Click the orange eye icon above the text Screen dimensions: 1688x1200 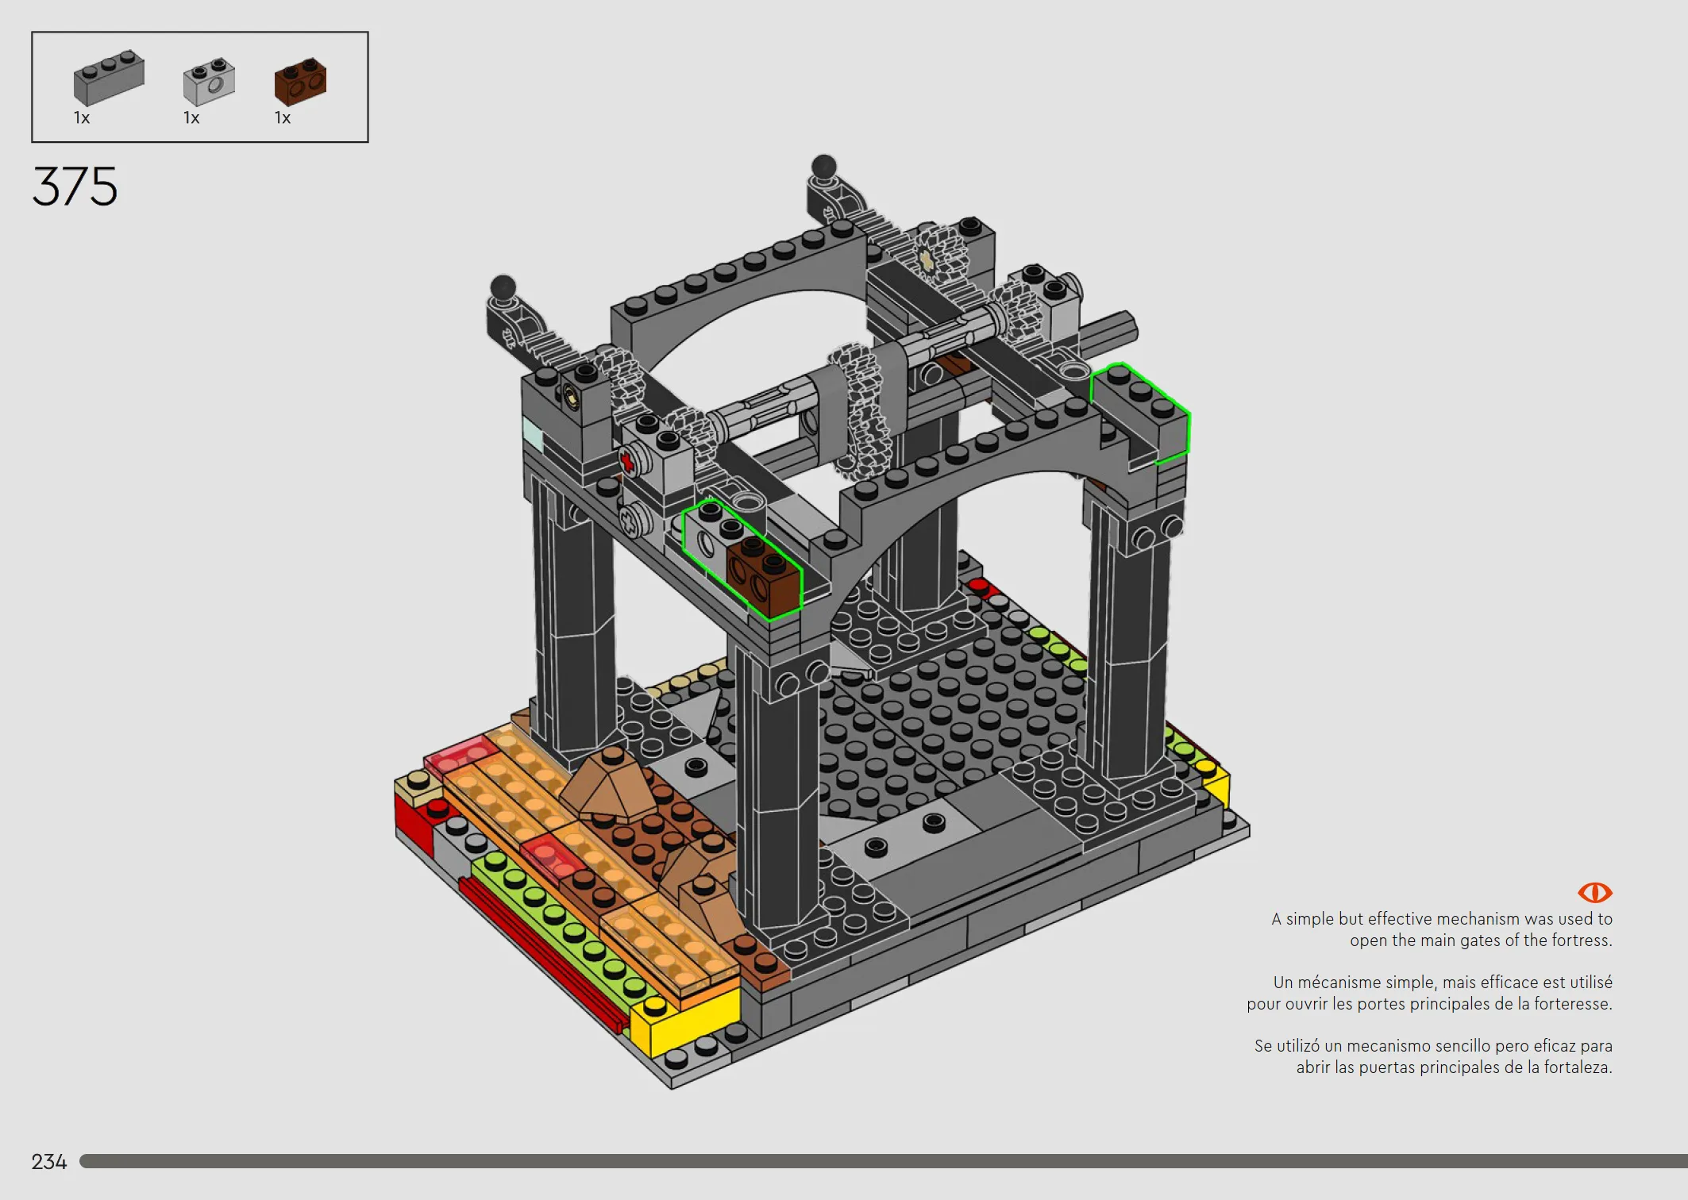pyautogui.click(x=1594, y=893)
